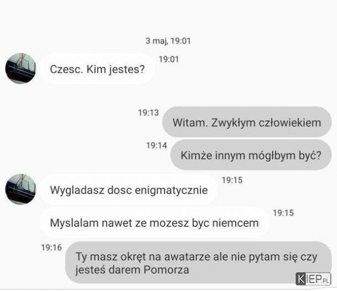337x291 pixels.
Task: Click the word "niemcem" in received message
Action: tap(235, 223)
